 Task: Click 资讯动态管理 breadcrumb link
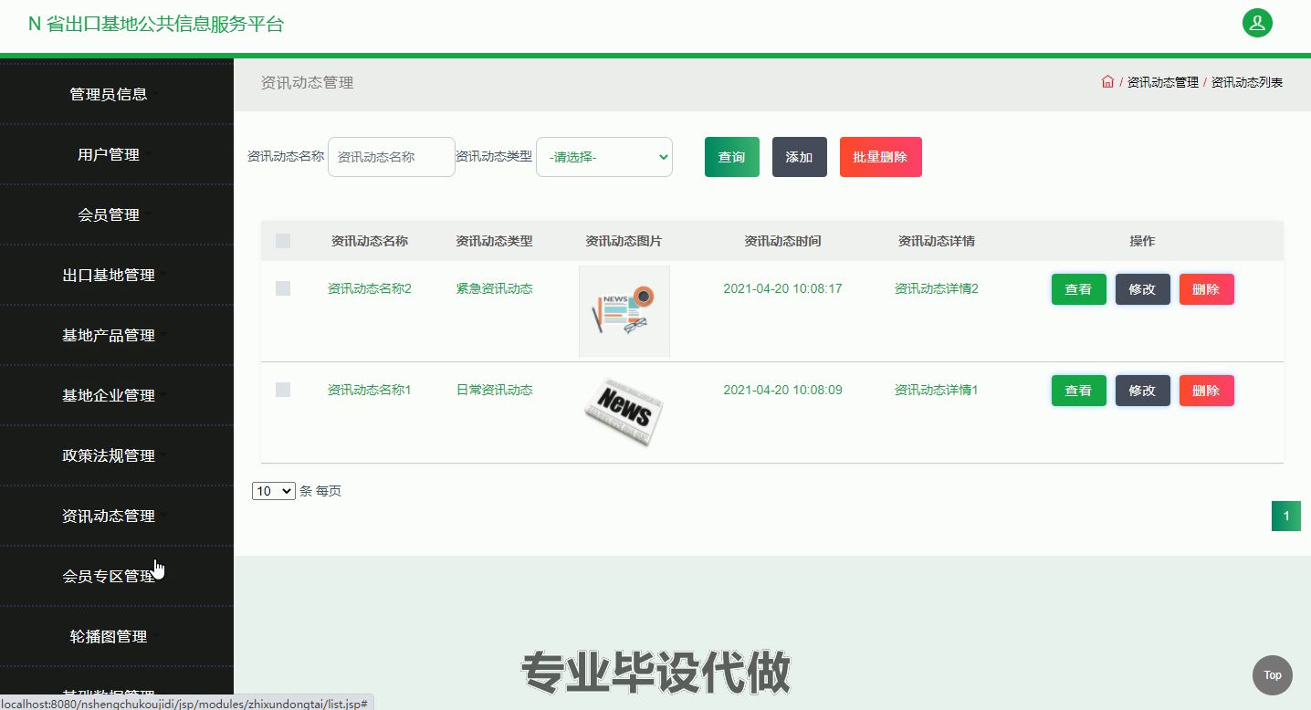coord(1162,82)
